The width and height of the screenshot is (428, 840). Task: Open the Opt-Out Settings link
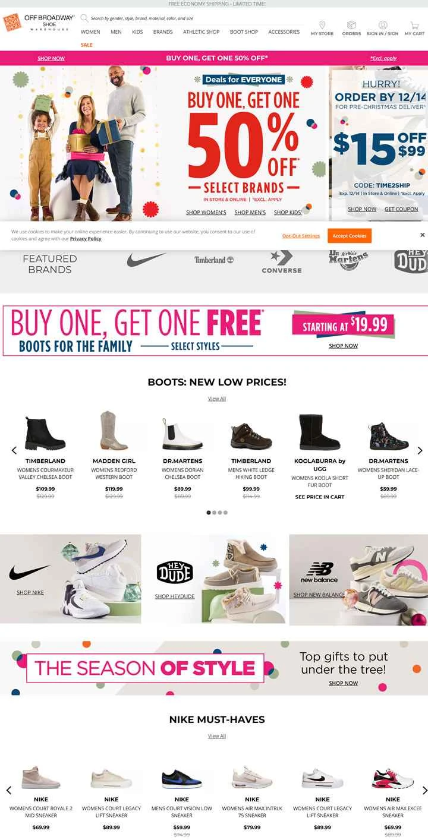coord(301,236)
